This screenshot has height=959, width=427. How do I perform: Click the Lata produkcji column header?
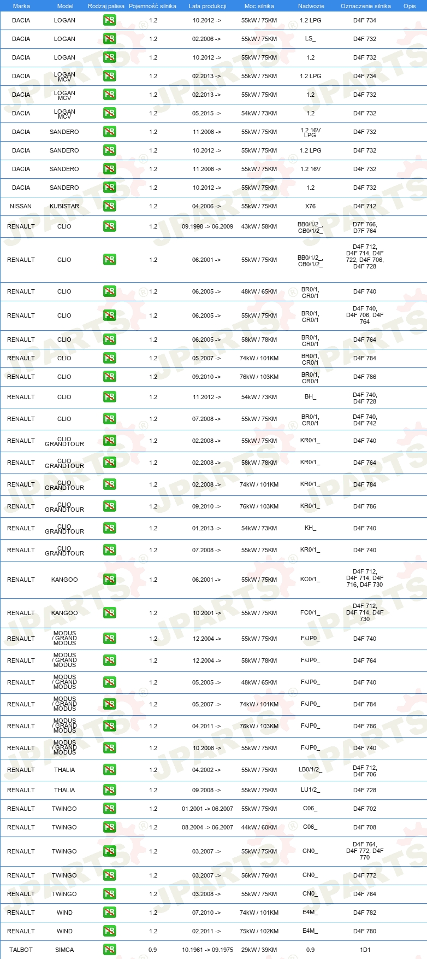pos(207,6)
